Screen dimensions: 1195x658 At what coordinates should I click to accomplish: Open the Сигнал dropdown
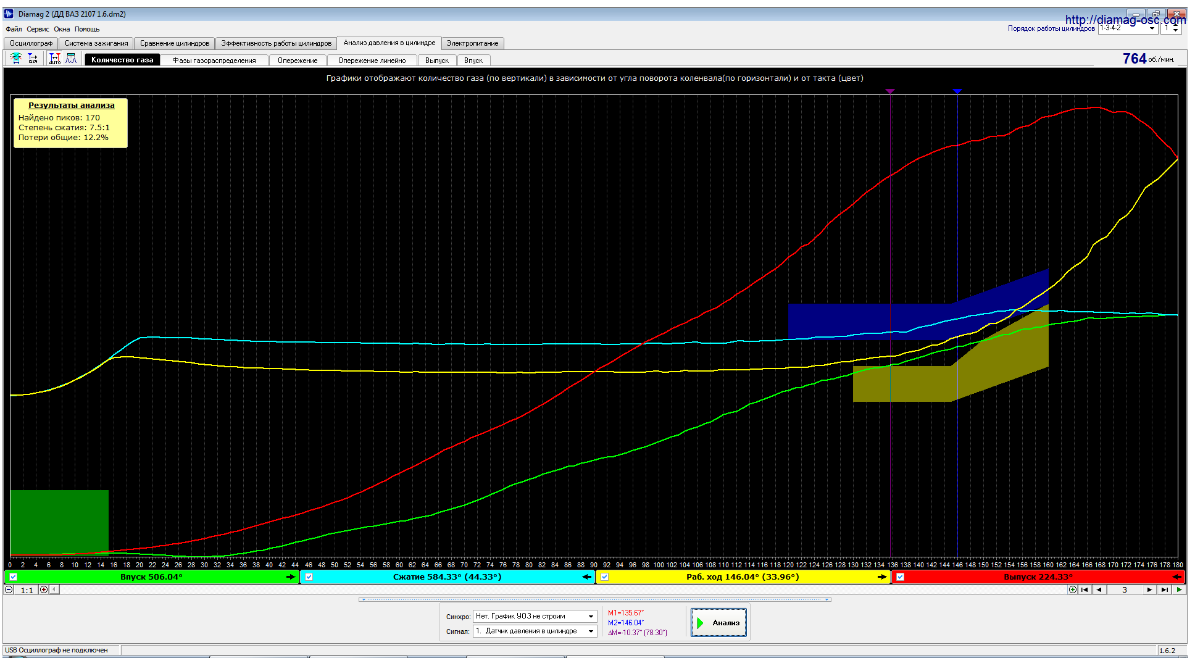(591, 631)
